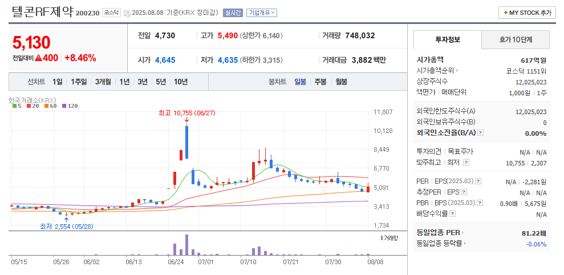The width and height of the screenshot is (564, 275).
Task: Expand the 동일업종 PER arrow link
Action: click(x=462, y=233)
